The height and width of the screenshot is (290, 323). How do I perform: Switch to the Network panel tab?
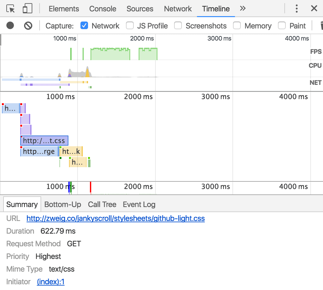tap(178, 9)
